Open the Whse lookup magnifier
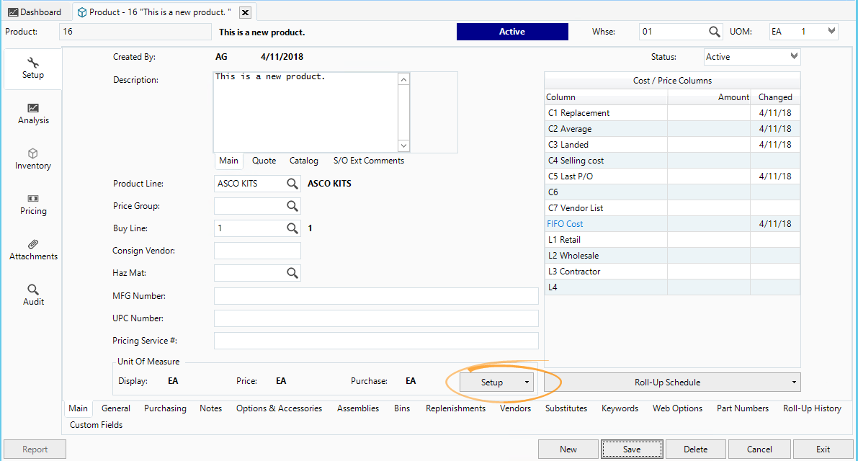The height and width of the screenshot is (461, 858). 715,31
